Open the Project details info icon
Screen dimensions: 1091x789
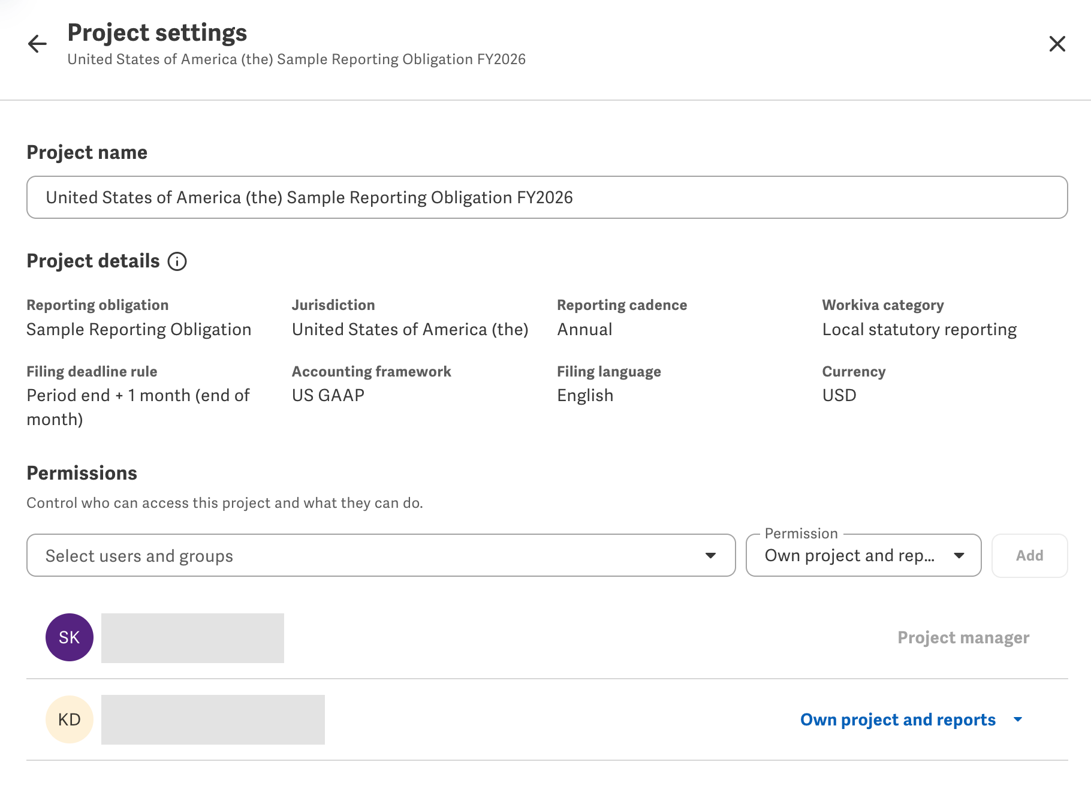(x=177, y=261)
